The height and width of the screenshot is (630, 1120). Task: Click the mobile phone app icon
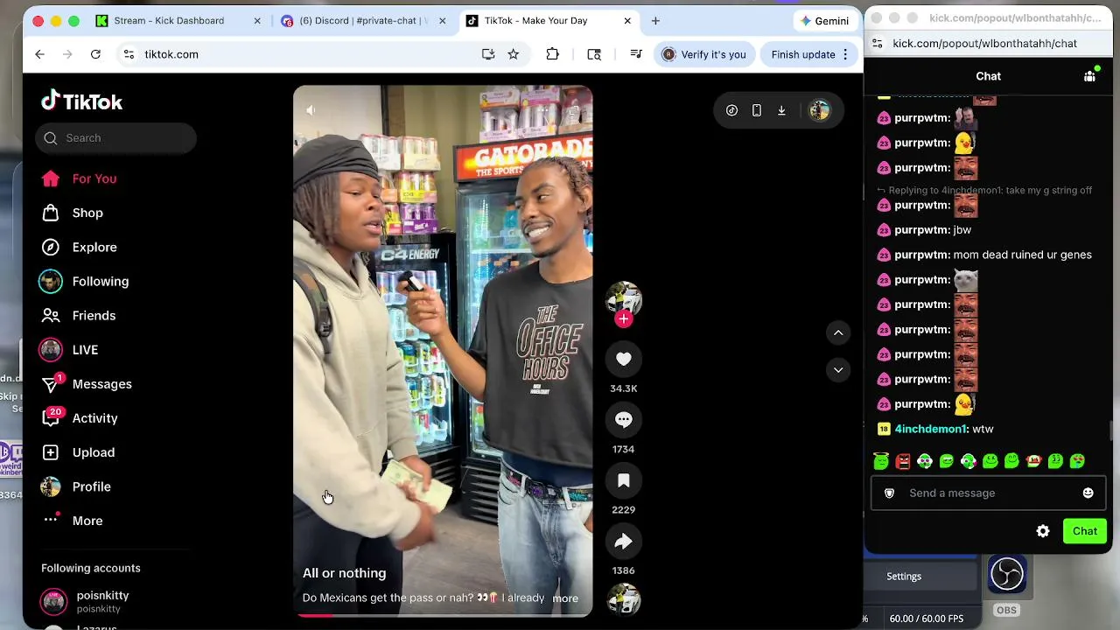[757, 110]
